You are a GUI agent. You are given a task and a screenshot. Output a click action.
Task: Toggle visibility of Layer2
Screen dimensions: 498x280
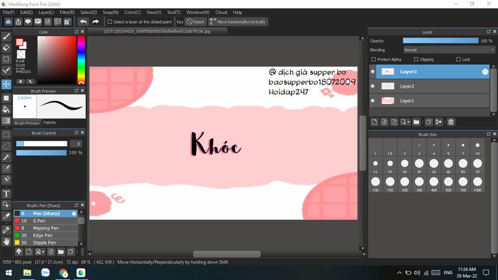click(373, 86)
